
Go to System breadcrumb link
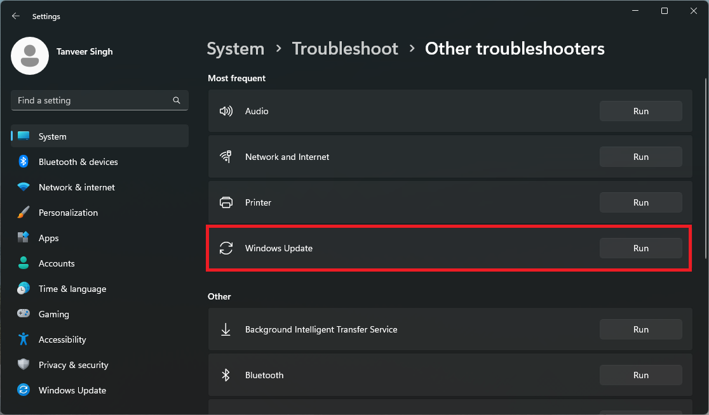(235, 48)
